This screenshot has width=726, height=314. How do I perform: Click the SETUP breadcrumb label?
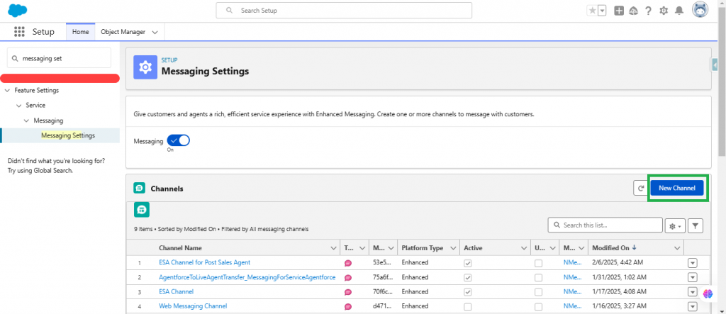[169, 60]
